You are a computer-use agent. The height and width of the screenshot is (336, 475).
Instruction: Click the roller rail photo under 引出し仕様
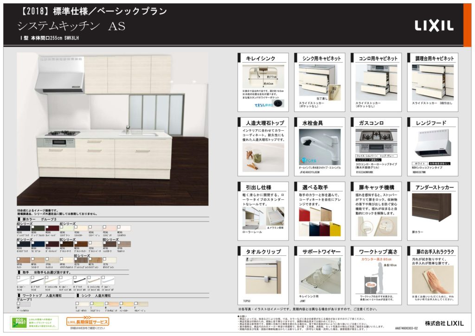[263, 218]
